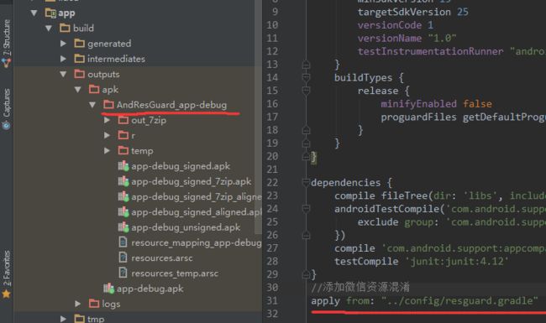Expand the out_7zip folder arrow
Viewport: 546px width, 323px height.
pyautogui.click(x=108, y=120)
